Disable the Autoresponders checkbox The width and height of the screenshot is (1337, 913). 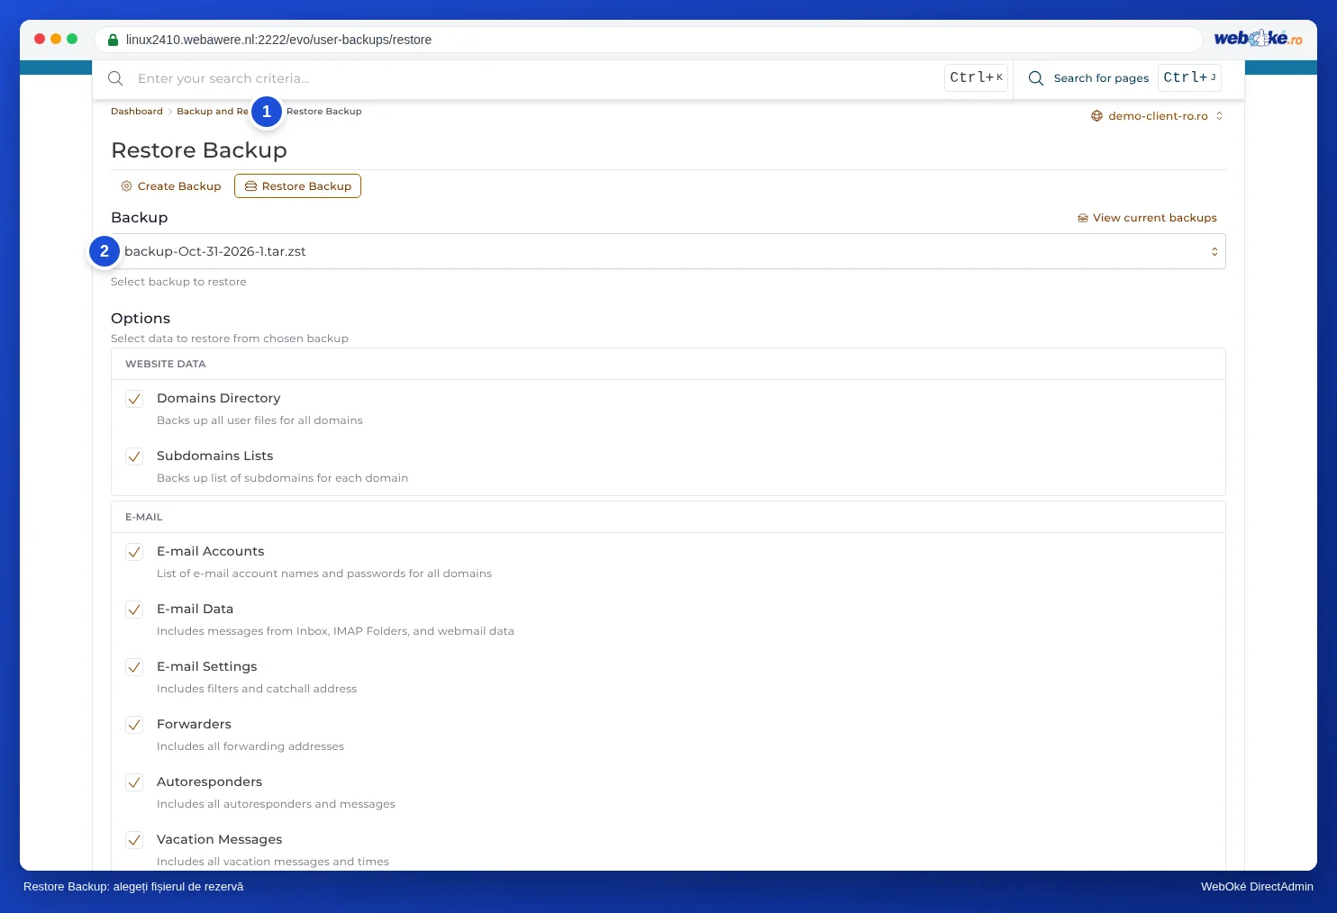(134, 782)
